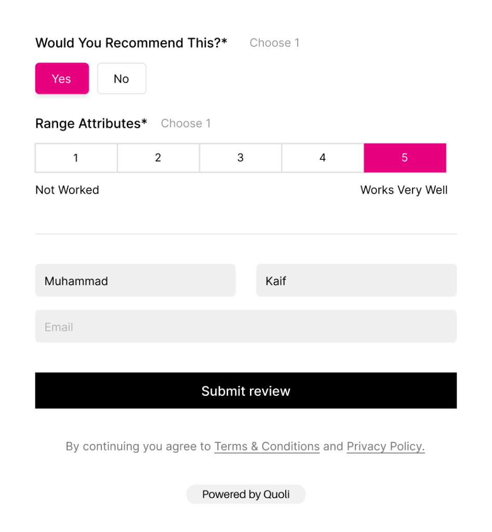Click Choose 1 hint beside the recommend question
Screen dimensions: 492x532
(274, 43)
